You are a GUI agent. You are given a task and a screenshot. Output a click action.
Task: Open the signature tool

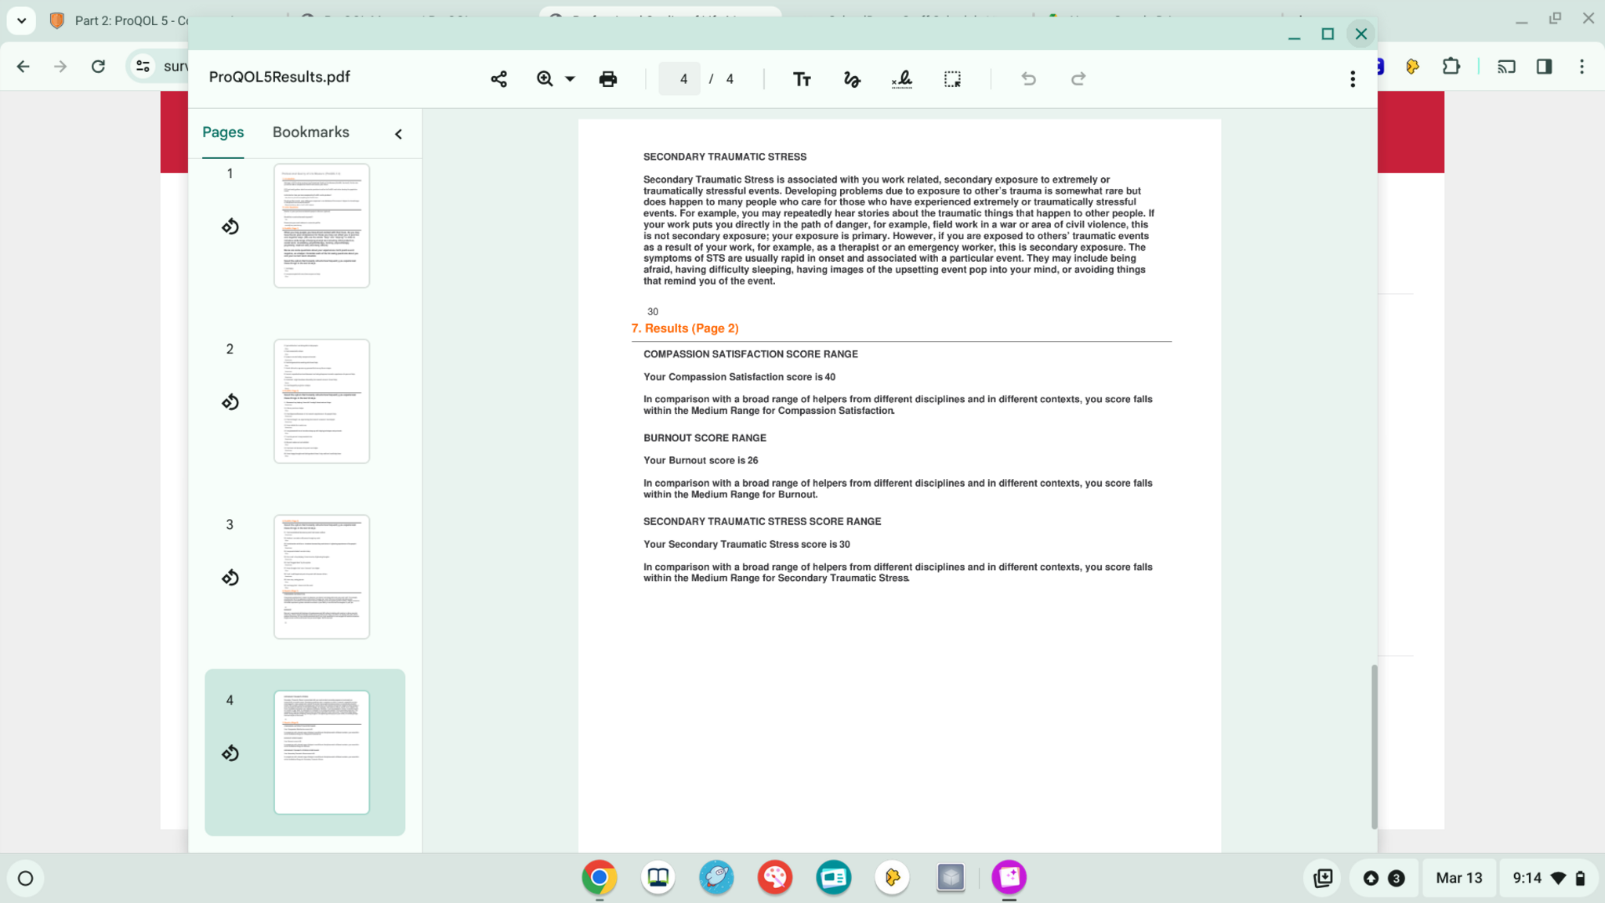pos(902,79)
